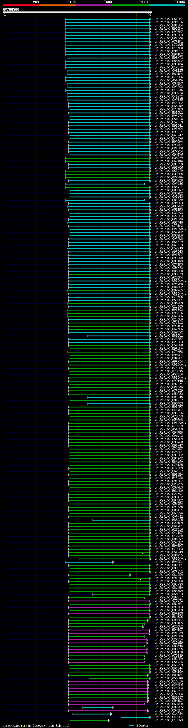Select the UniRef100_Q8LD50 label
188x728 pixels.
[x=169, y=575]
